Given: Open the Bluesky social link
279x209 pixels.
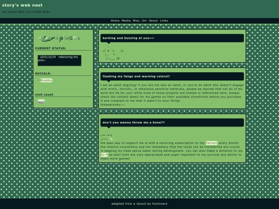Looking at the screenshot, I should pyautogui.click(x=46, y=81).
